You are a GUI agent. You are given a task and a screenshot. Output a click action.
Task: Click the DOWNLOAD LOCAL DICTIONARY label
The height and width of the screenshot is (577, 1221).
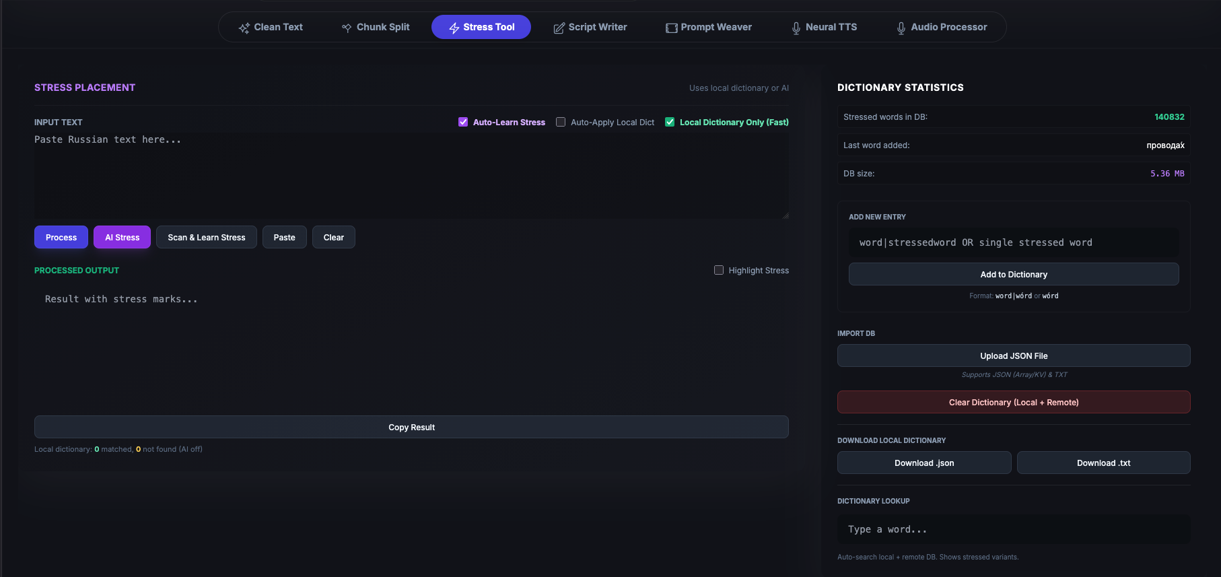(891, 440)
